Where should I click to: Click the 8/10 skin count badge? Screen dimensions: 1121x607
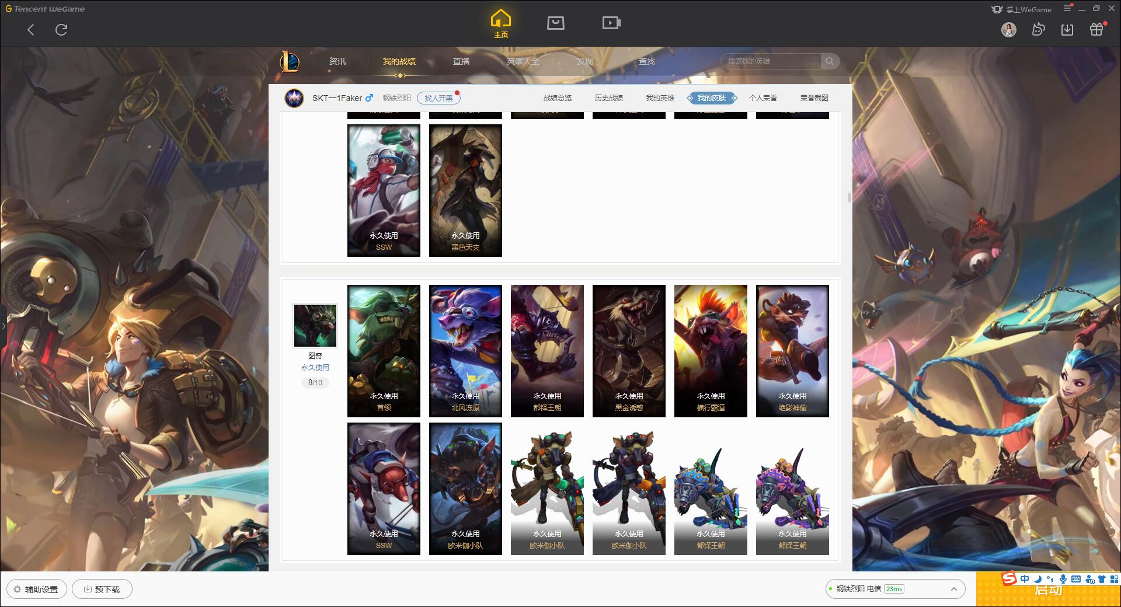click(x=315, y=383)
